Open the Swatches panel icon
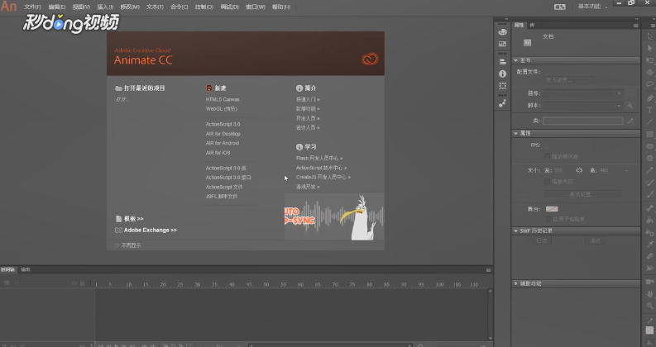 click(x=502, y=44)
